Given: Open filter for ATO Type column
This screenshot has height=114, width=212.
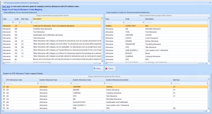Looking at the screenshot, I should tap(13, 23).
